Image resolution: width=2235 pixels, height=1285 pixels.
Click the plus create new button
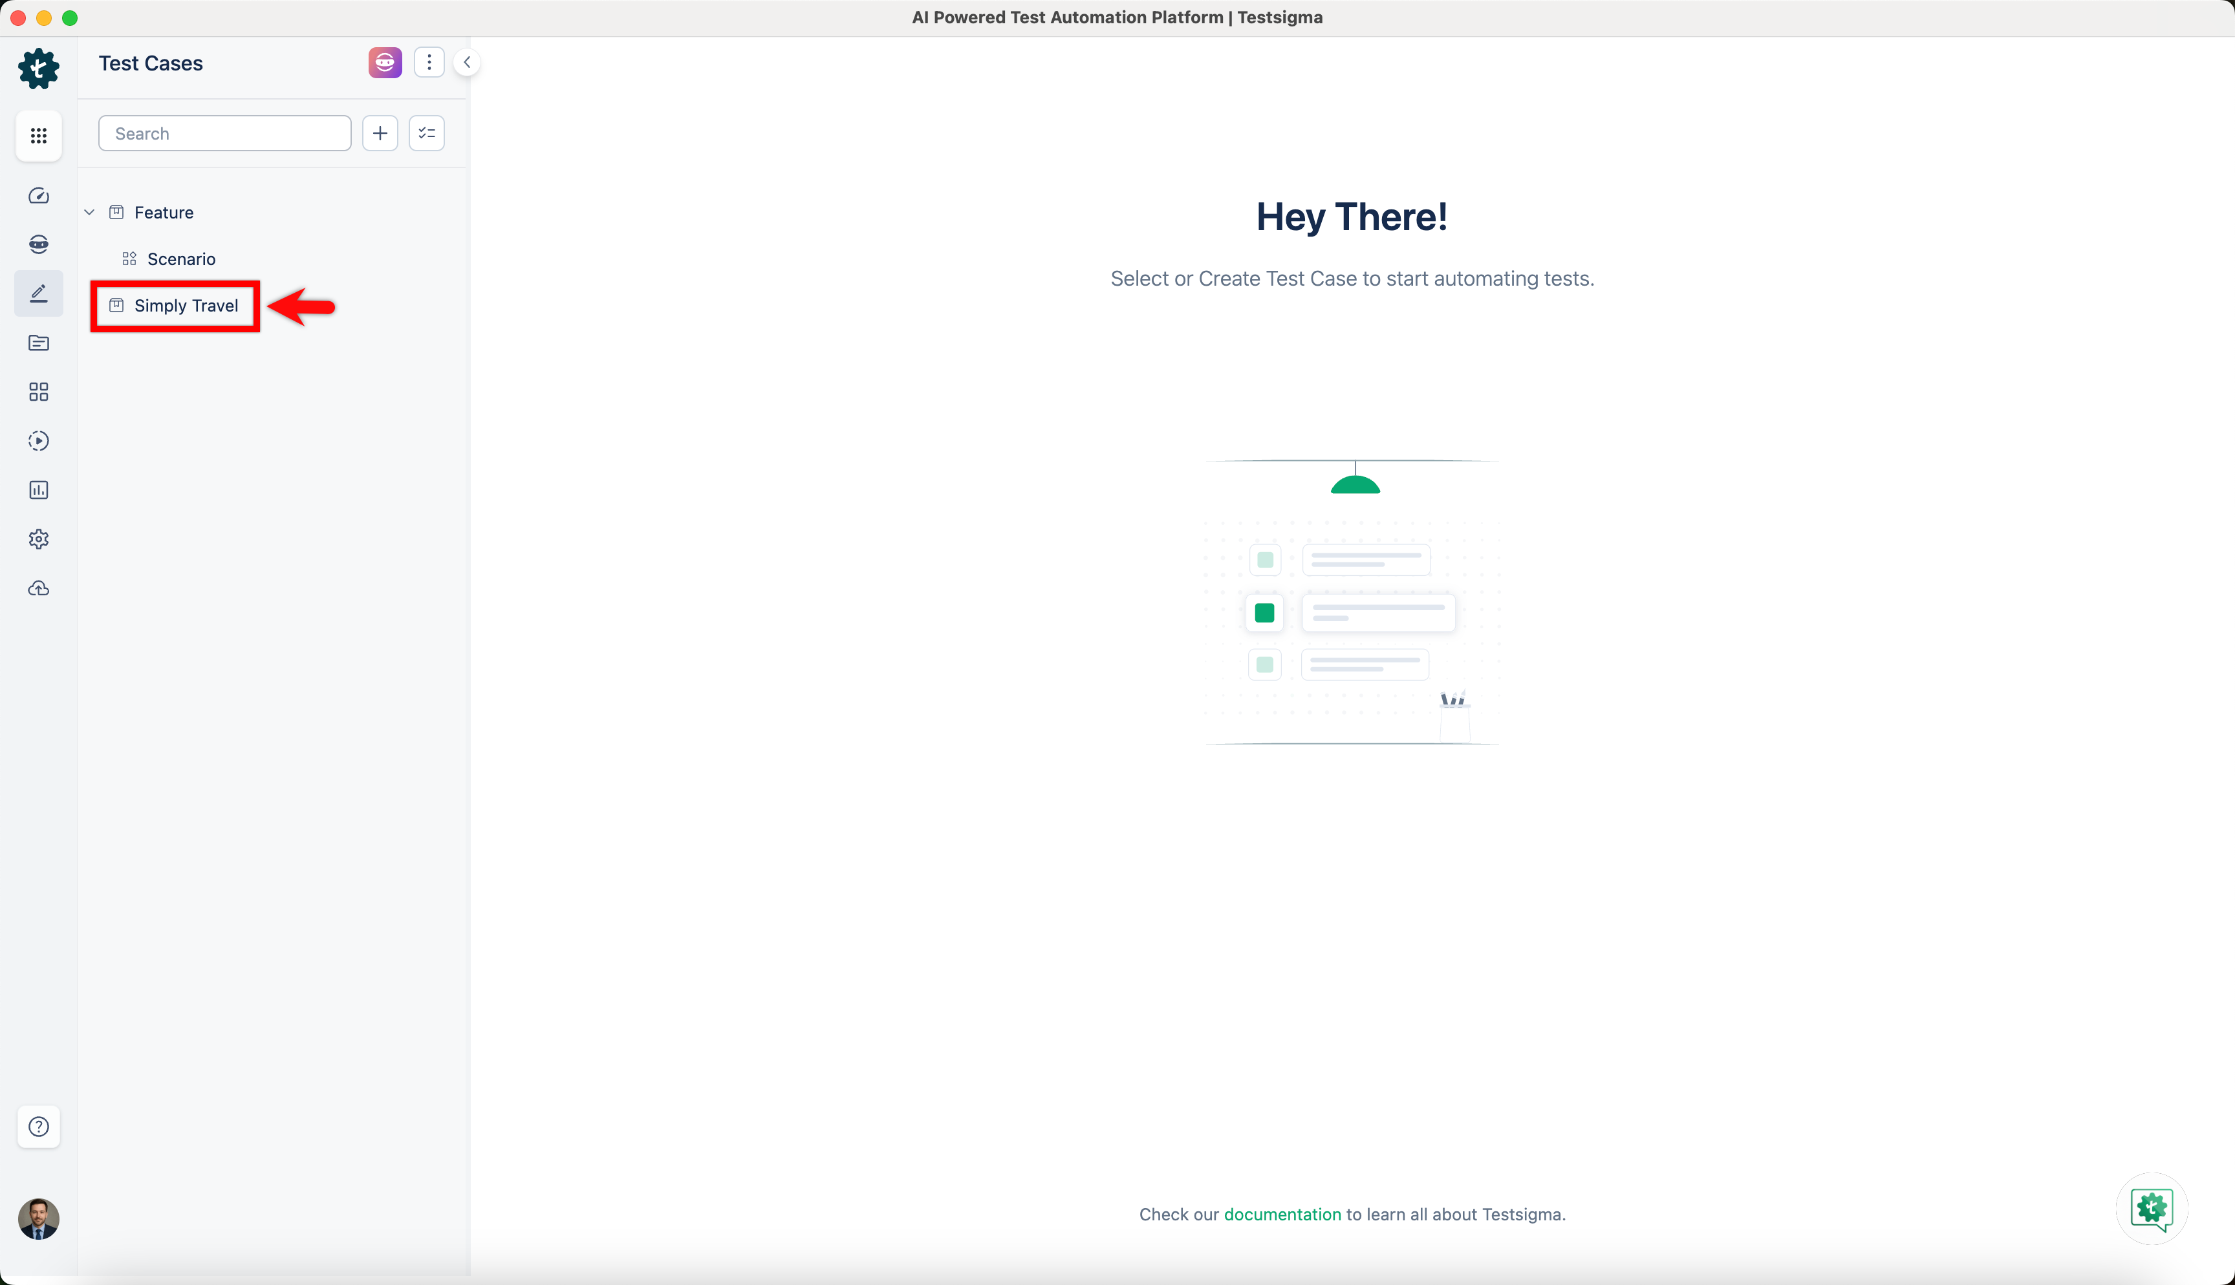380,133
